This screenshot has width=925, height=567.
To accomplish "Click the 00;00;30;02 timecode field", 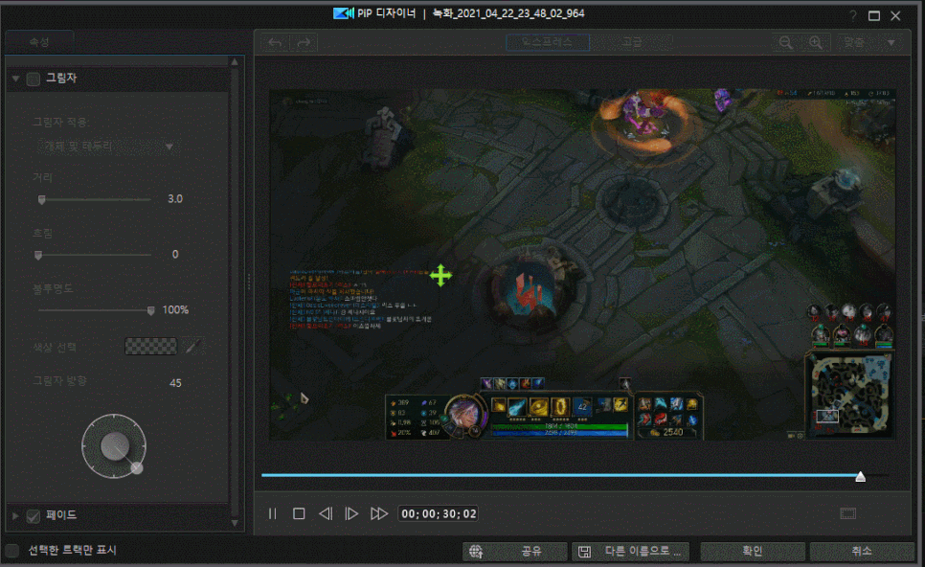I will tap(439, 514).
